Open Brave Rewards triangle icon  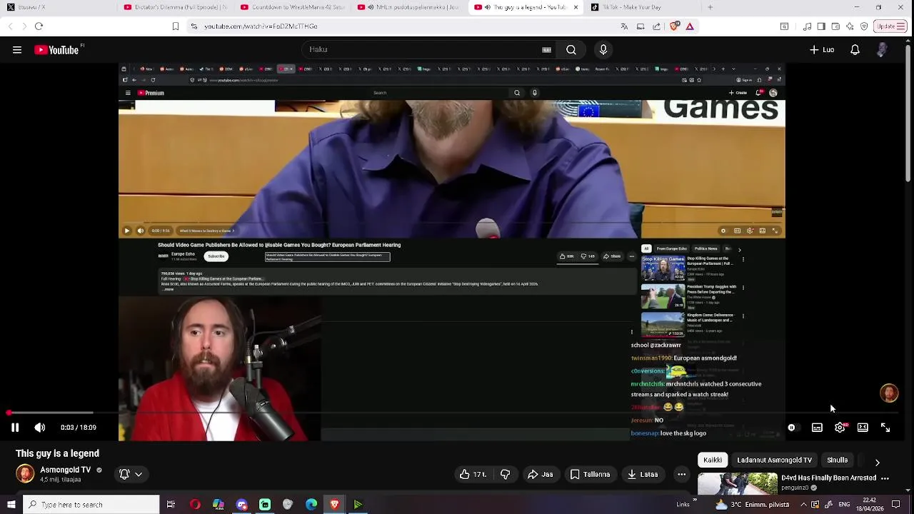(x=690, y=26)
